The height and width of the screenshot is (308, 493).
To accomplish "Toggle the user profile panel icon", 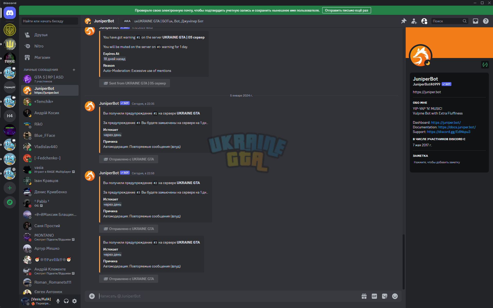I will [424, 21].
